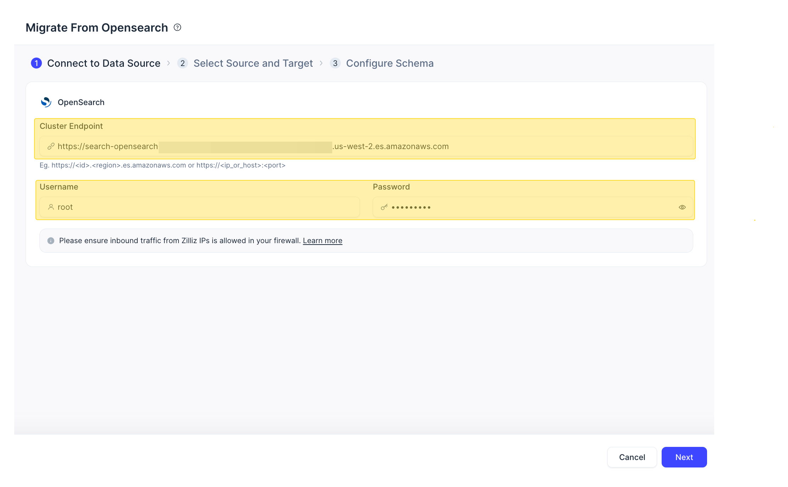The width and height of the screenshot is (788, 487).
Task: Click the step 2 number badge
Action: [x=182, y=63]
